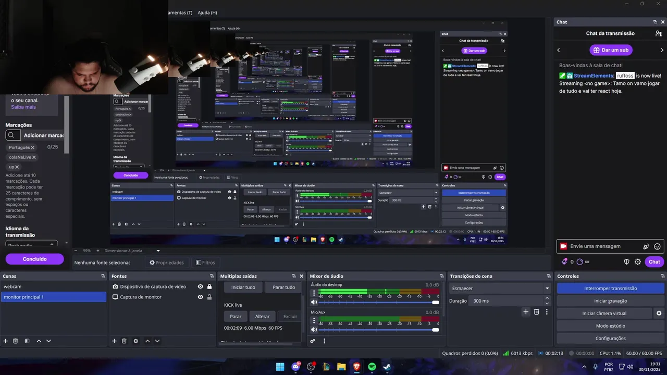Adjust Áudio do desktop volume slider

[x=379, y=302]
